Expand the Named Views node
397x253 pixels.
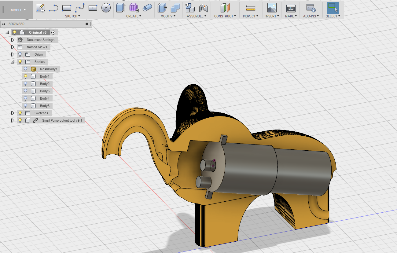click(13, 47)
